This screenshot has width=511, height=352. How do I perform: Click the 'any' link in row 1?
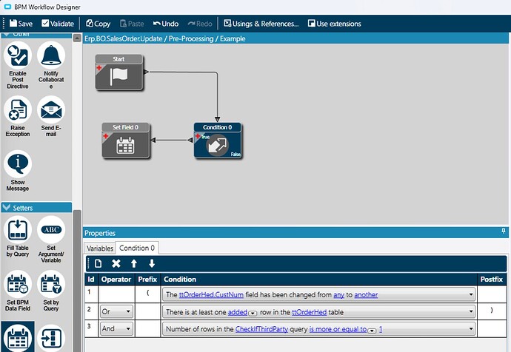(338, 295)
